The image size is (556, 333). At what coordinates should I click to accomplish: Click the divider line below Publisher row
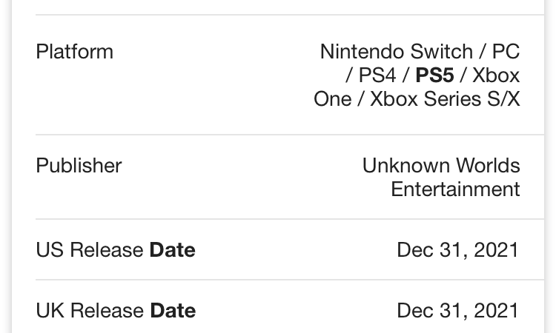coord(290,219)
